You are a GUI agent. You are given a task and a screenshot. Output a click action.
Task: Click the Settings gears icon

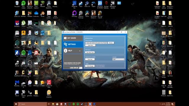click(66, 44)
